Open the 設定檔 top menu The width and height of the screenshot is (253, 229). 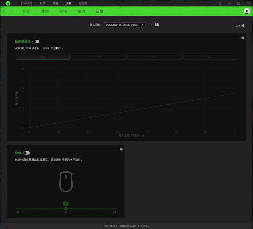pyautogui.click(x=83, y=3)
